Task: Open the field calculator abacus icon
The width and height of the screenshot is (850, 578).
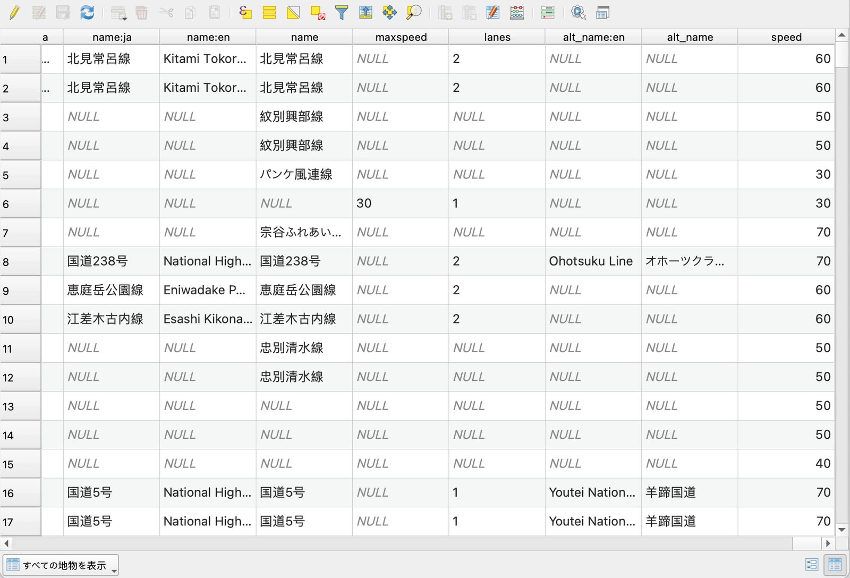Action: [517, 12]
